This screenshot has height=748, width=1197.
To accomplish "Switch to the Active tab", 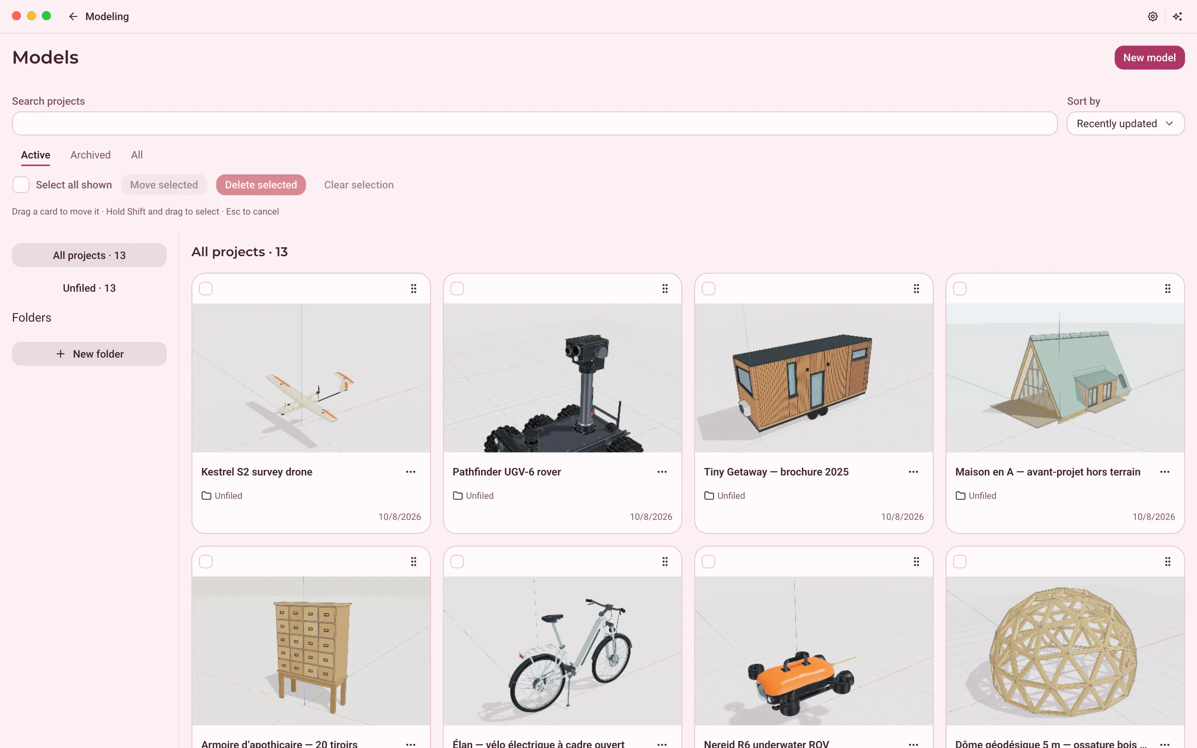I will tap(36, 155).
